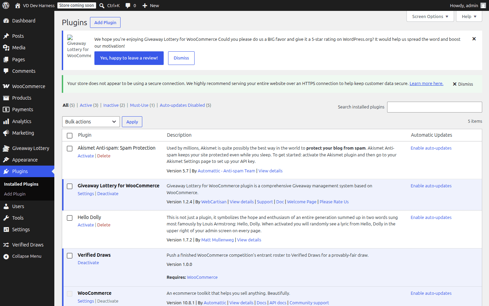Screen dimensions: 489x306
Task: Click the Comments icon in sidebar
Action: [x=6, y=71]
